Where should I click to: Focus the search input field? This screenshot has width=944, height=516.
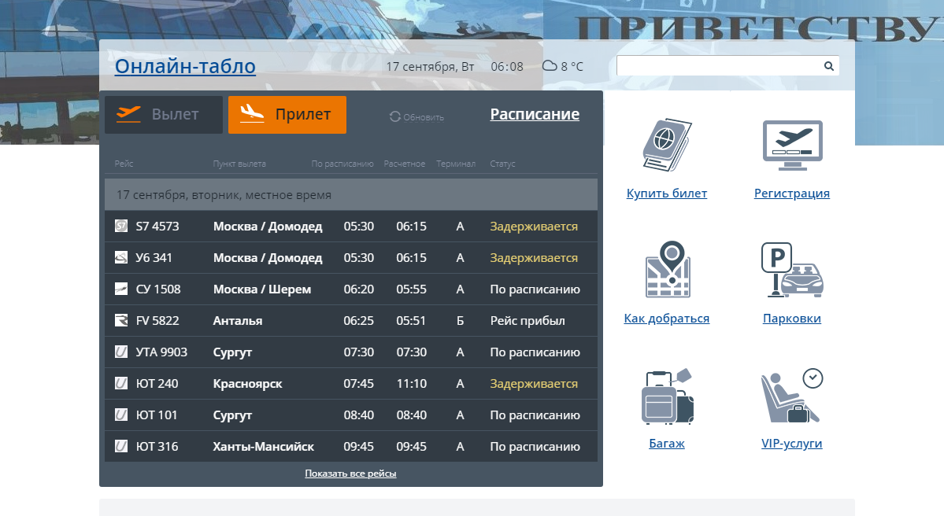pos(719,66)
